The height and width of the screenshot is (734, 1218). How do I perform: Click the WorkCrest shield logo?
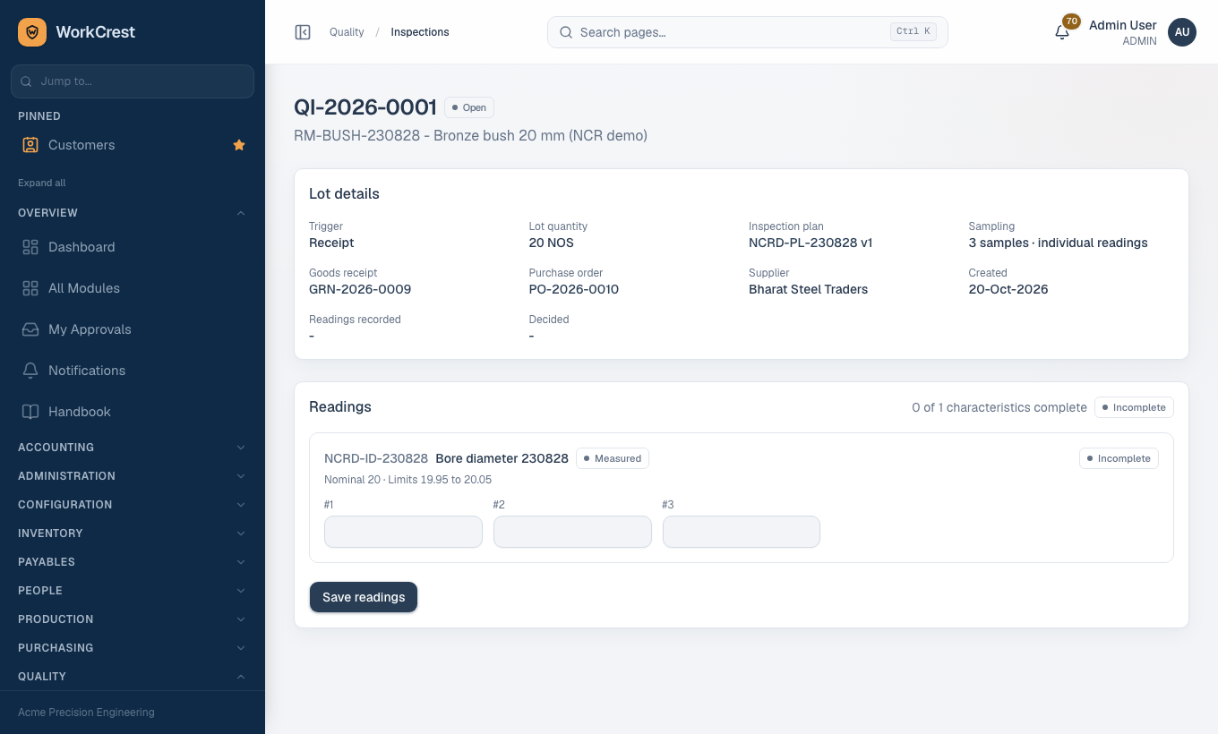tap(32, 32)
